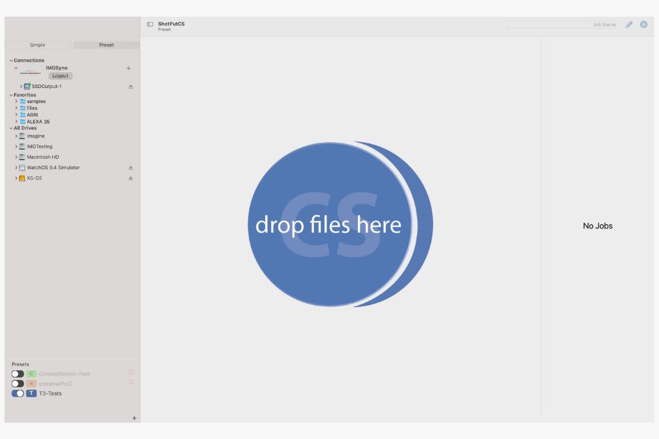Viewport: 659px width, 439px height.
Task: Select the ALEXA 35 label
Action: [x=38, y=121]
